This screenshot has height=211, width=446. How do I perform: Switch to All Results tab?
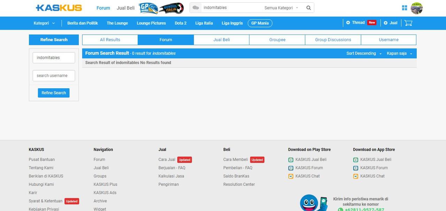click(110, 40)
